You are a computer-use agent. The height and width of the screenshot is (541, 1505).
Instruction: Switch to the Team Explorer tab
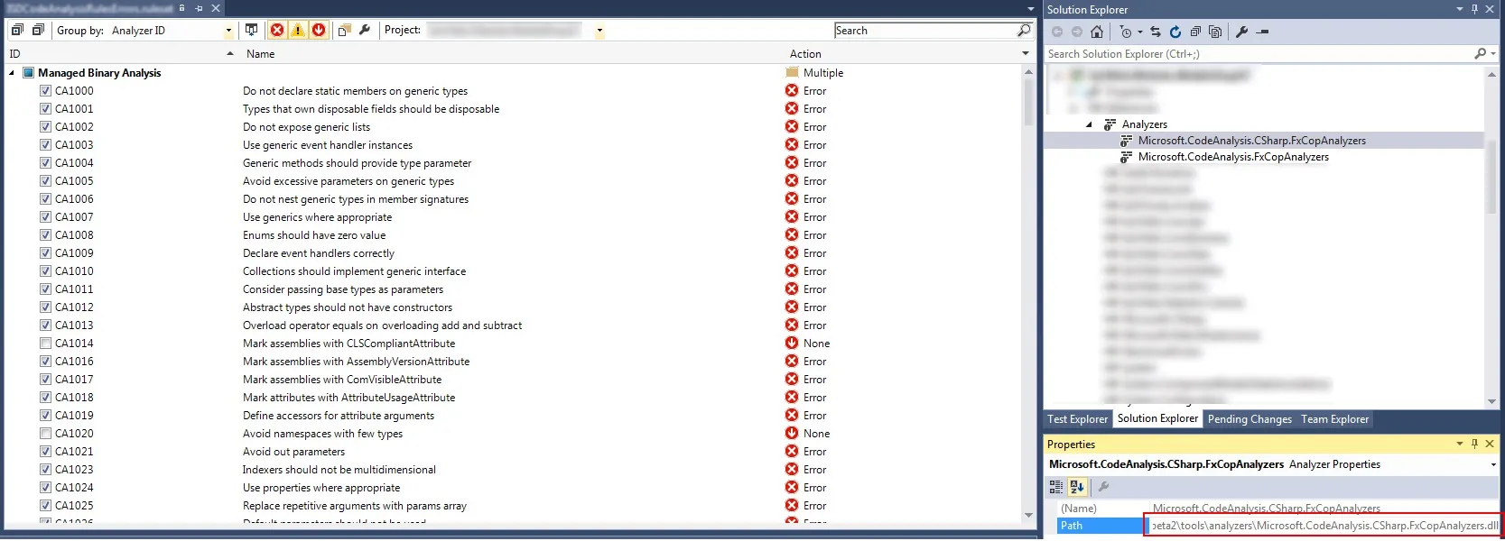click(1334, 419)
